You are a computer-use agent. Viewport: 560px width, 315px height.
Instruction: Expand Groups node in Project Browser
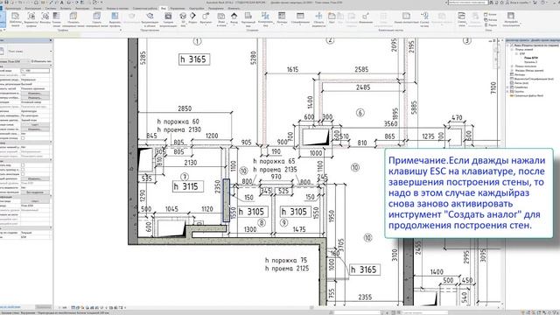pyautogui.click(x=507, y=91)
